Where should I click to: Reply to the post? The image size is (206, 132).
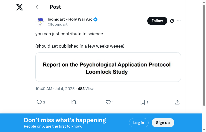[39, 102]
